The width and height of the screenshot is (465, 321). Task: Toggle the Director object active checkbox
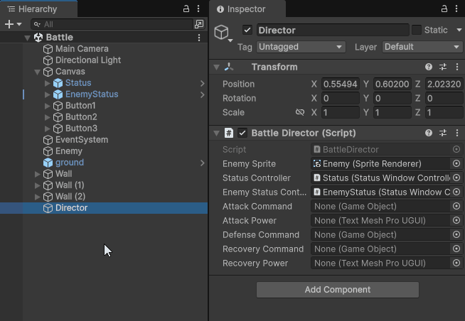pos(247,30)
